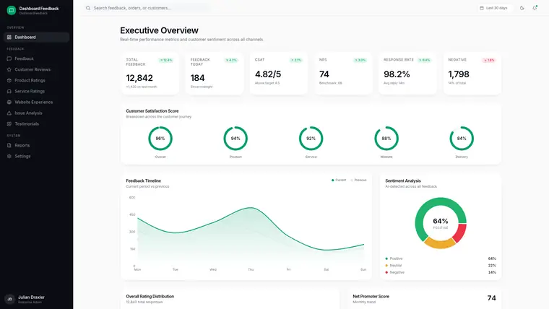Click the Dashboard Feedback logo icon
The image size is (549, 309).
tap(12, 10)
